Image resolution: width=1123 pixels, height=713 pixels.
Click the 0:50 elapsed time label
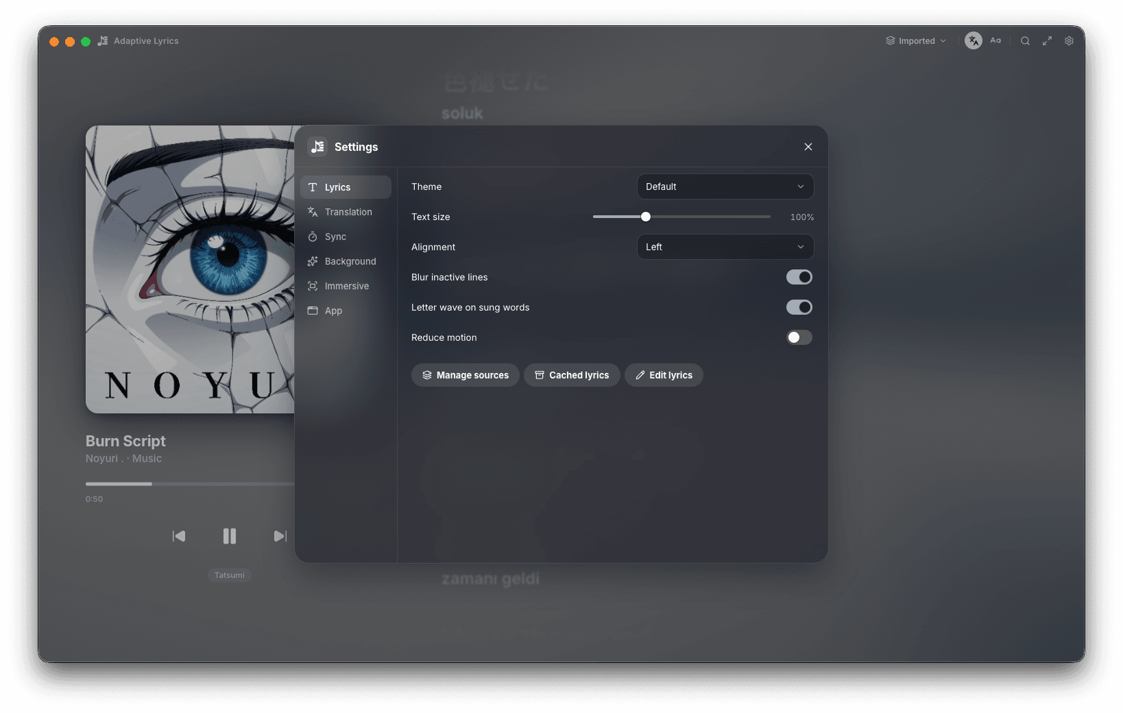[x=94, y=499]
